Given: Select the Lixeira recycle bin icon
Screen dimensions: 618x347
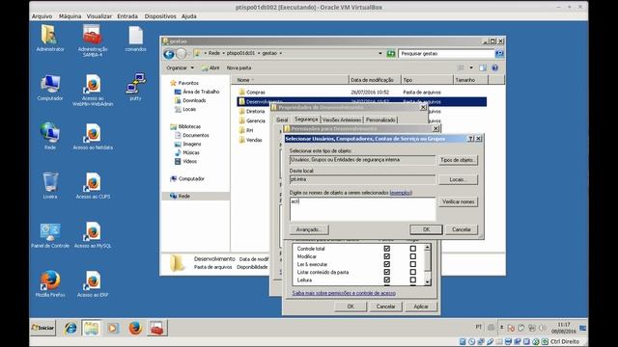Looking at the screenshot, I should 50,185.
